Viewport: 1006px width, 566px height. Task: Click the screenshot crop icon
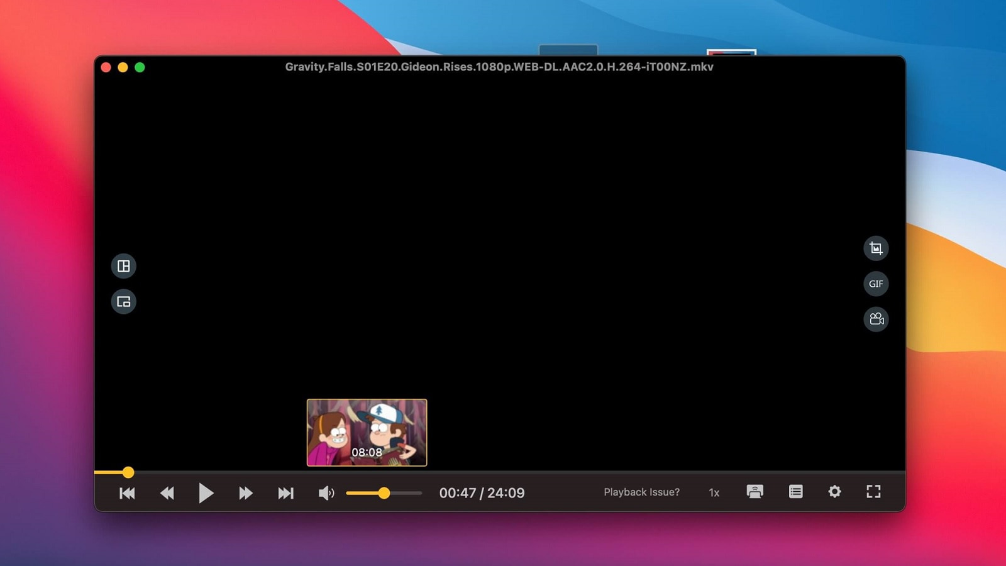pos(875,248)
